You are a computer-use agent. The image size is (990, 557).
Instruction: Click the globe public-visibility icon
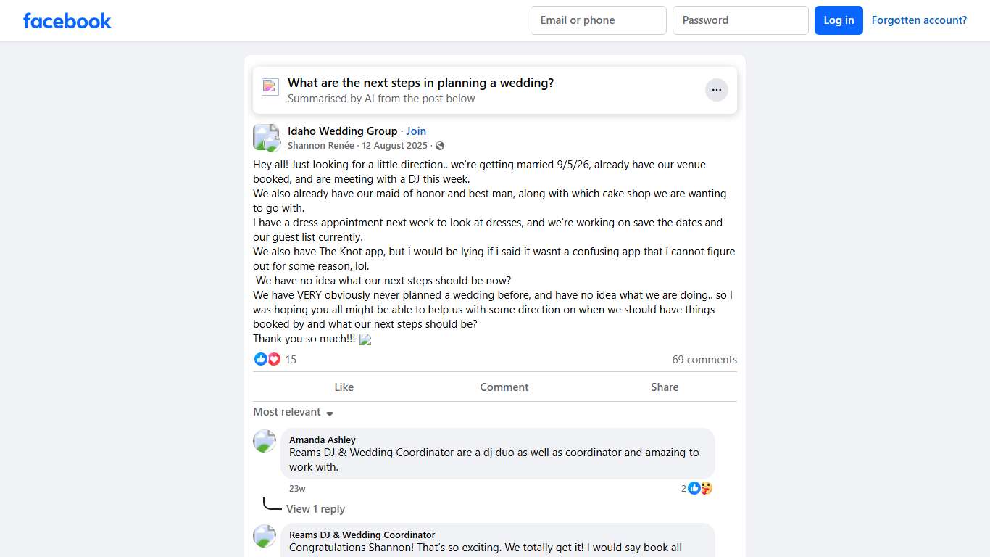(440, 146)
